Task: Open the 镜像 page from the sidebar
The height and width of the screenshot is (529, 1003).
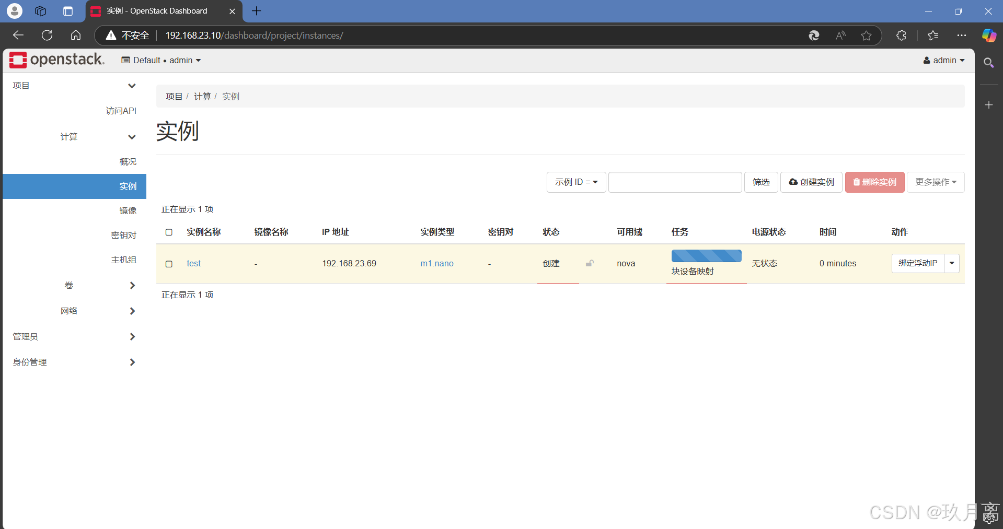Action: coord(128,210)
